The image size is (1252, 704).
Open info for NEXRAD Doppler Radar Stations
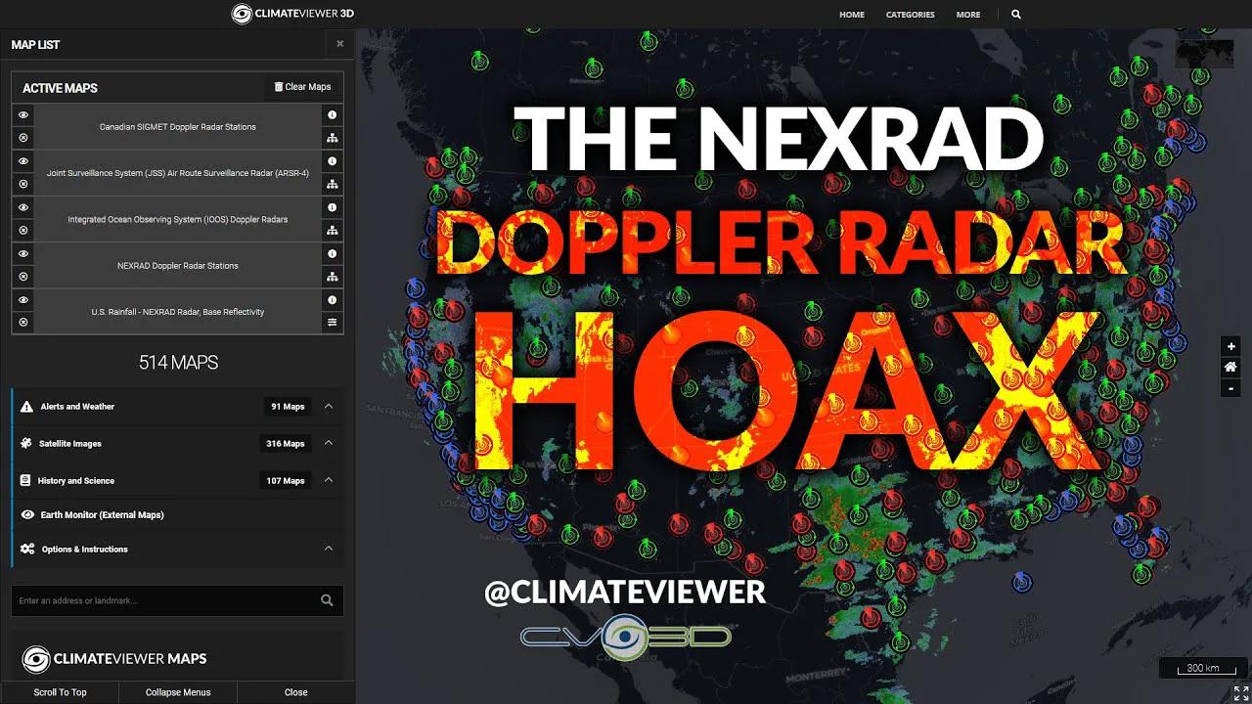click(x=332, y=254)
